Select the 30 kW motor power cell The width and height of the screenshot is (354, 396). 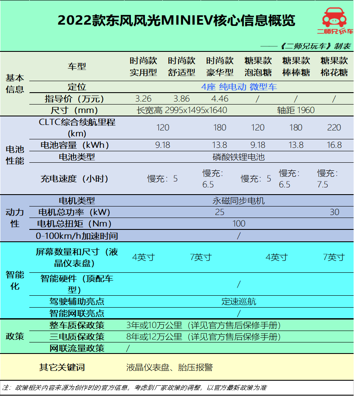[334, 212]
